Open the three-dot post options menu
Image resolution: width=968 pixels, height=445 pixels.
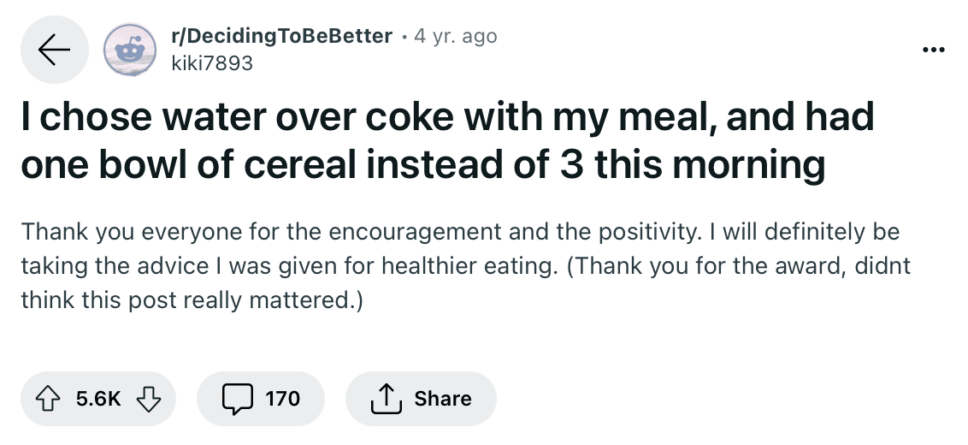click(933, 50)
